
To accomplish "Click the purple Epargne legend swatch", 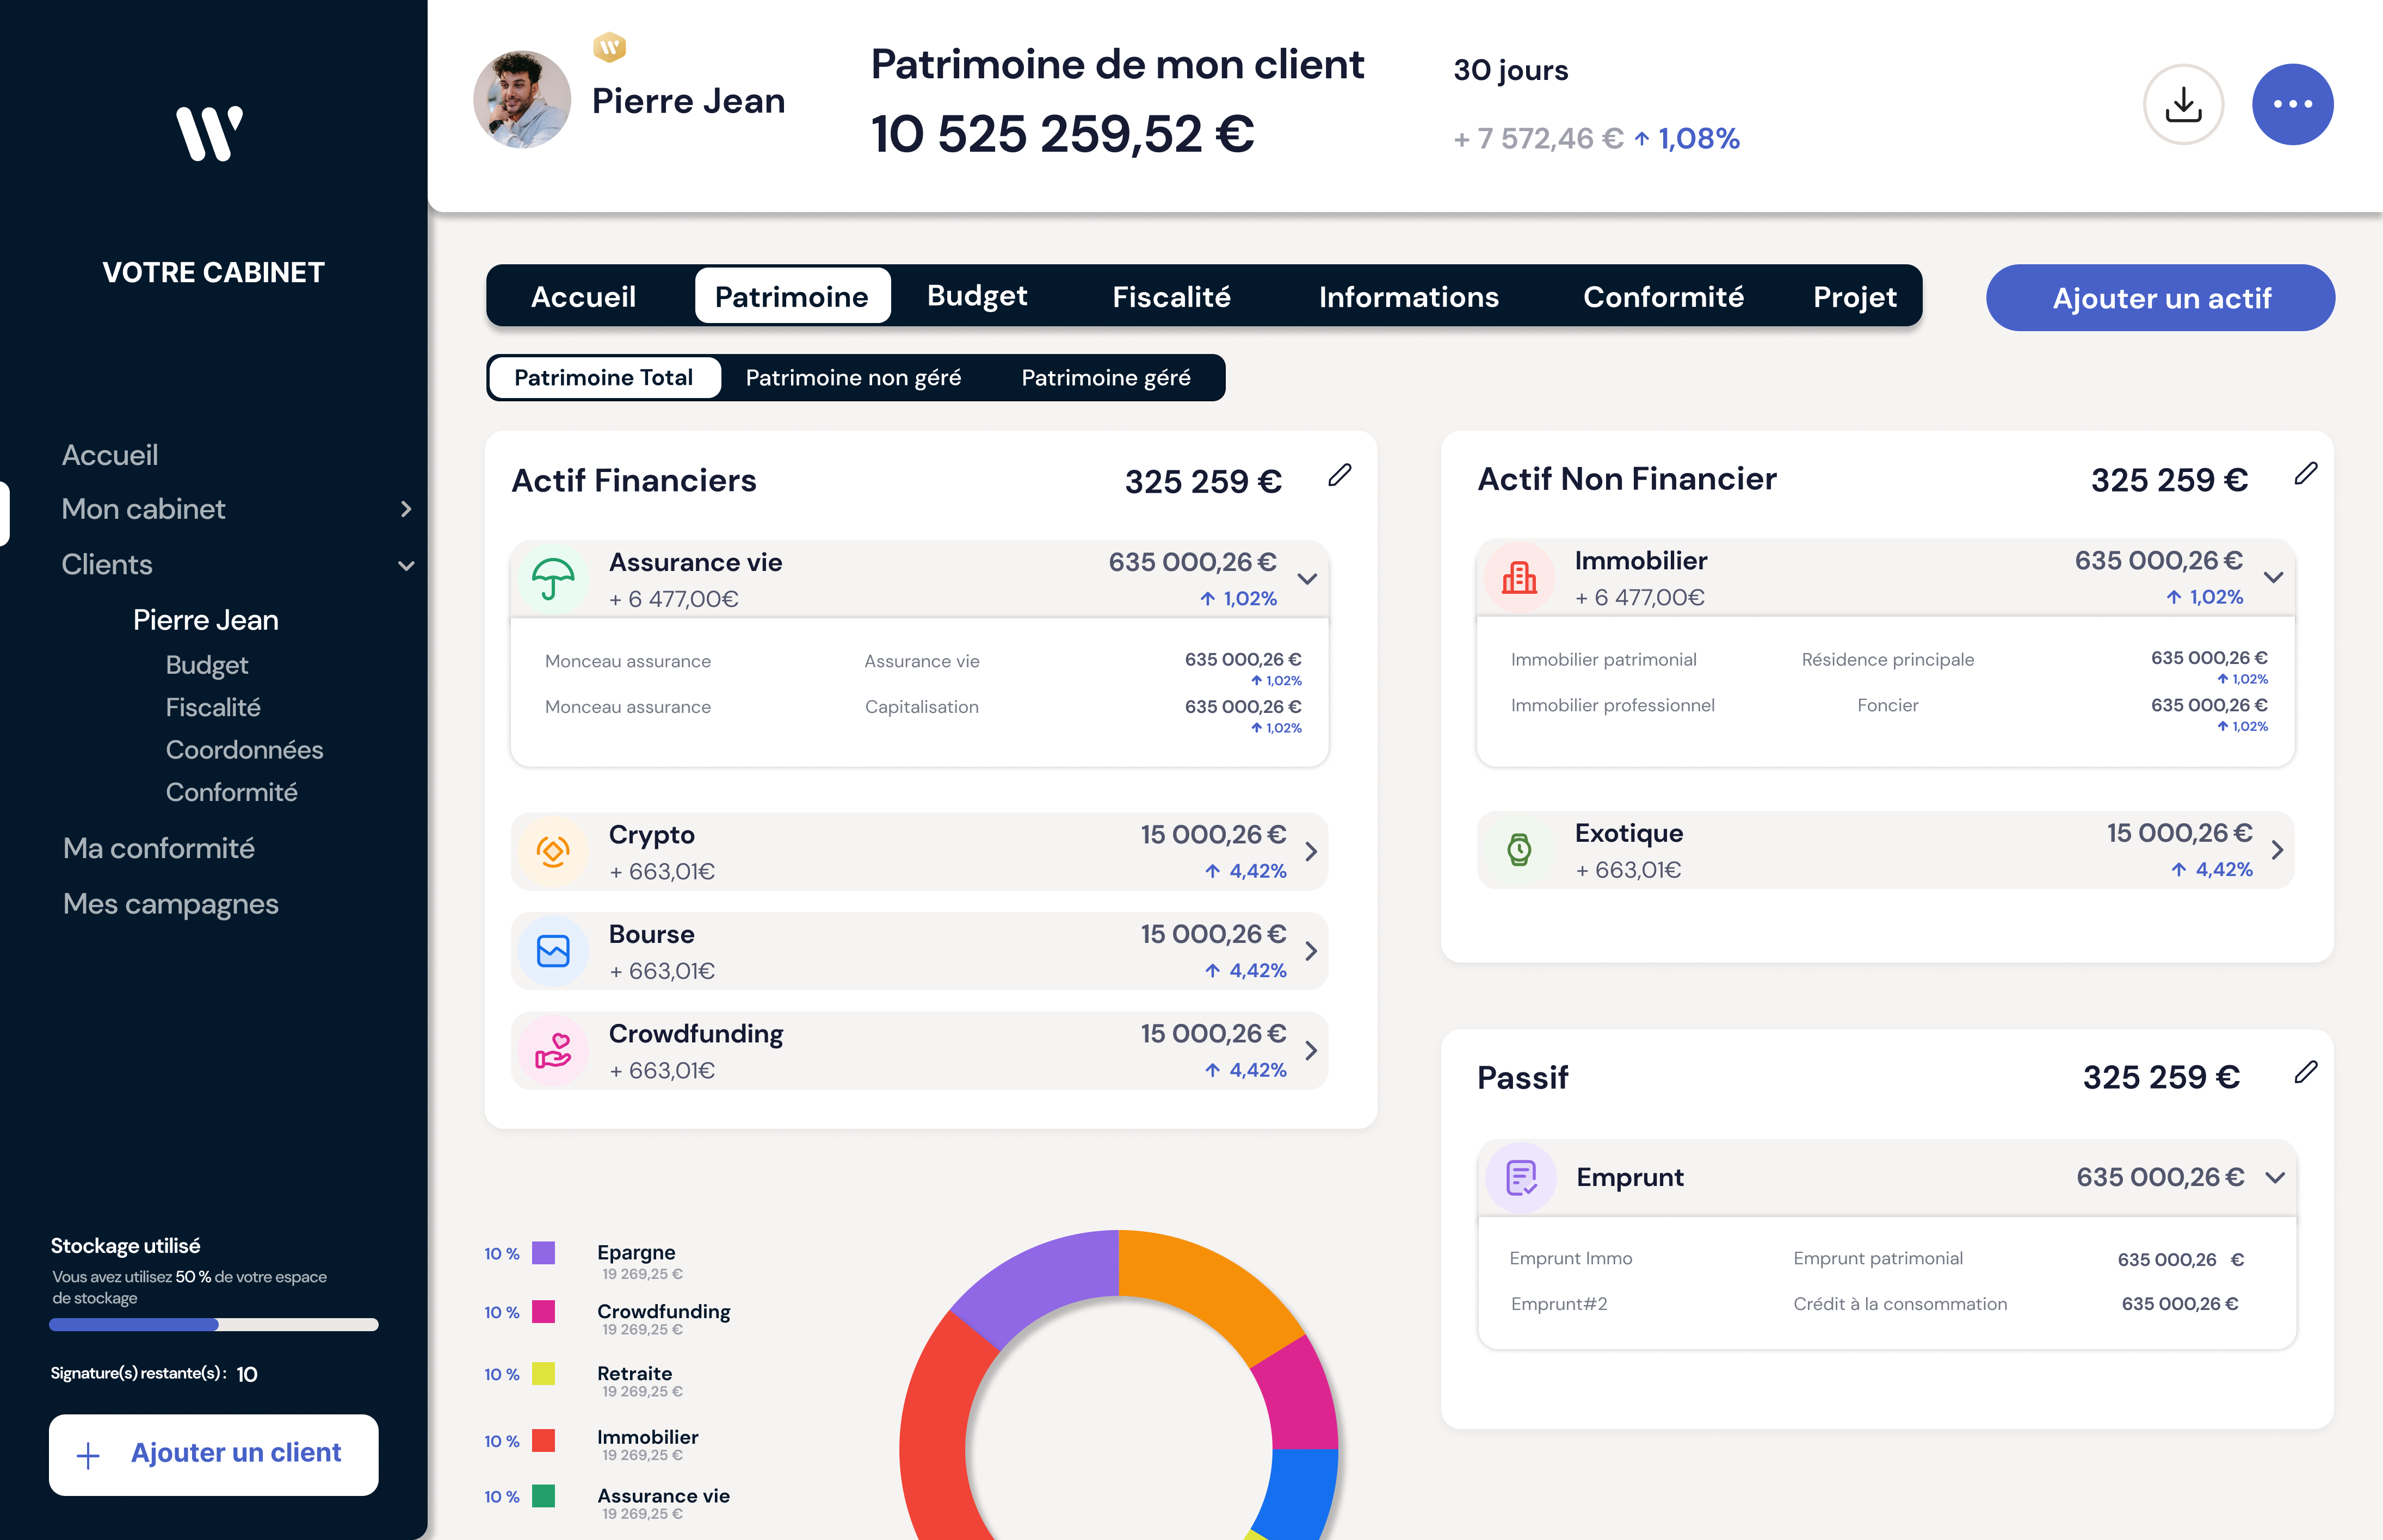I will [x=543, y=1253].
